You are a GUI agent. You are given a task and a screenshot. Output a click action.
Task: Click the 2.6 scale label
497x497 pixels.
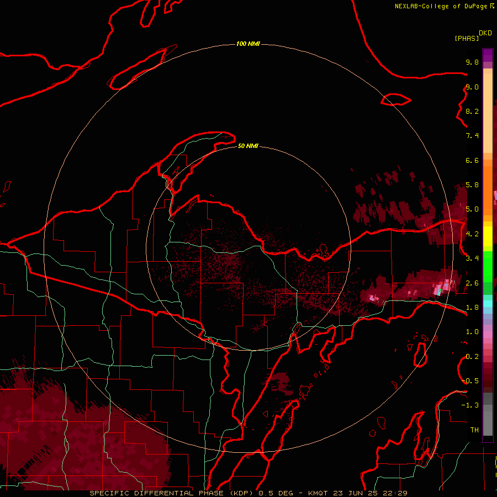click(x=472, y=283)
